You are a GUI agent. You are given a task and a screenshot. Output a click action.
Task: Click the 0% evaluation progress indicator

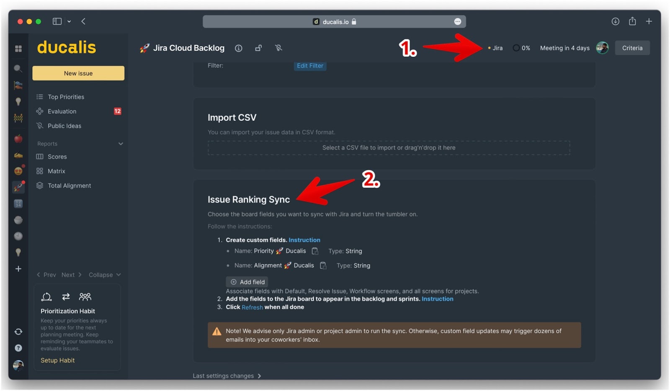(522, 48)
